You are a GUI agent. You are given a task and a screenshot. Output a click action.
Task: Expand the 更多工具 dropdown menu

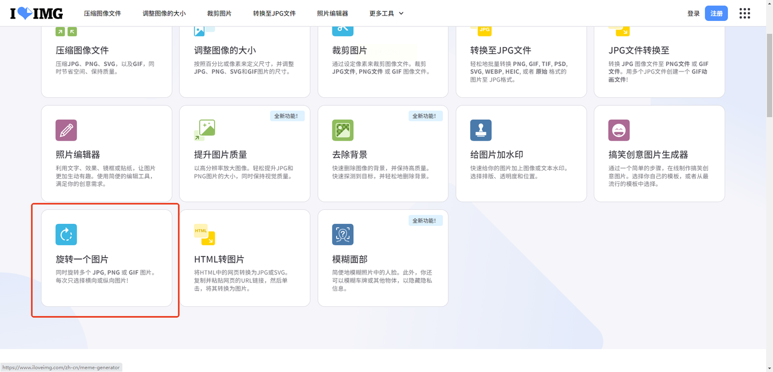386,13
